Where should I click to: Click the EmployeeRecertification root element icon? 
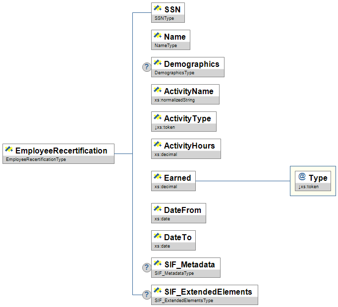[9, 150]
